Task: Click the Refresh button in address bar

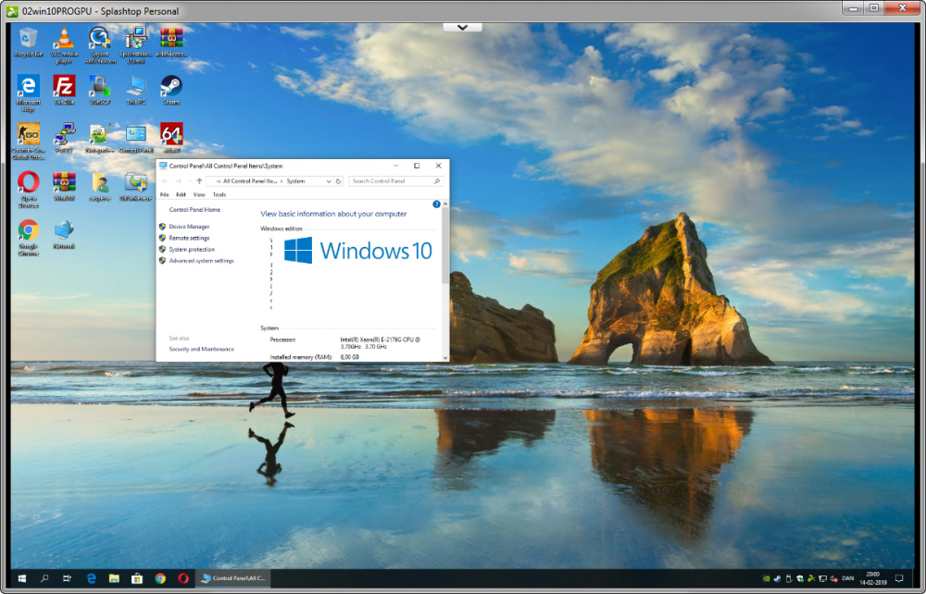Action: [338, 181]
